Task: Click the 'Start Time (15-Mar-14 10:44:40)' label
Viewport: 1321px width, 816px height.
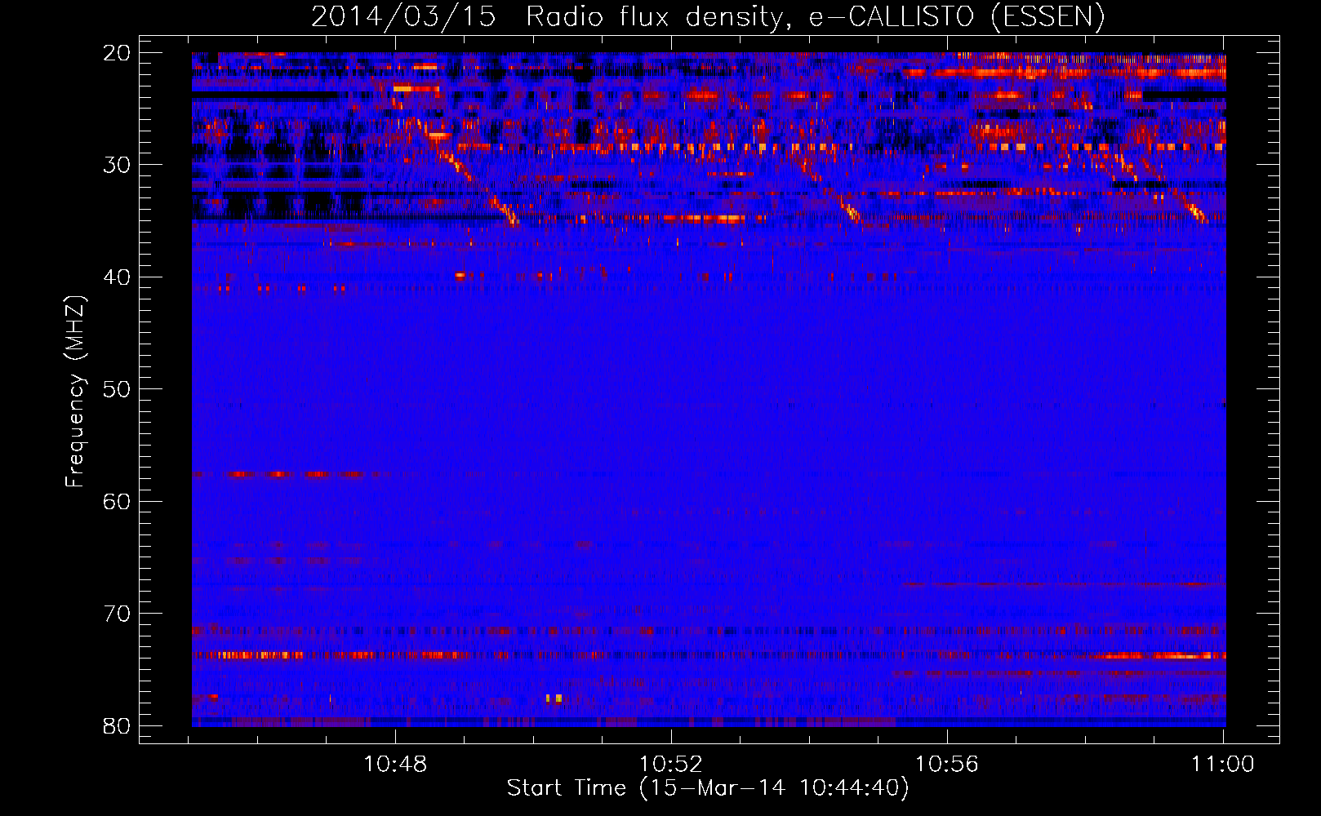Action: pos(708,788)
